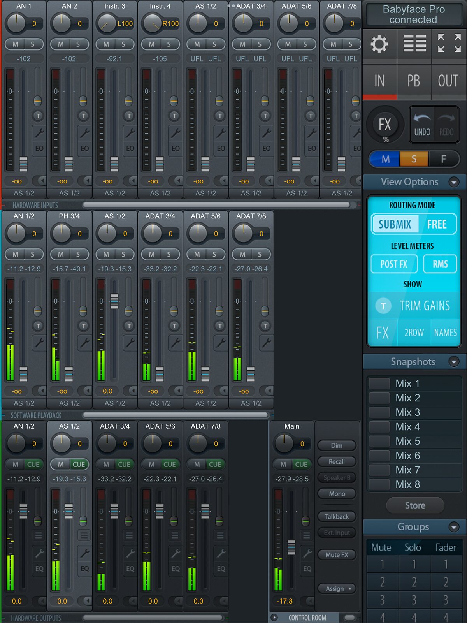467x623 pixels.
Task: Enable CUE on output AN 1/2
Action: [x=33, y=465]
